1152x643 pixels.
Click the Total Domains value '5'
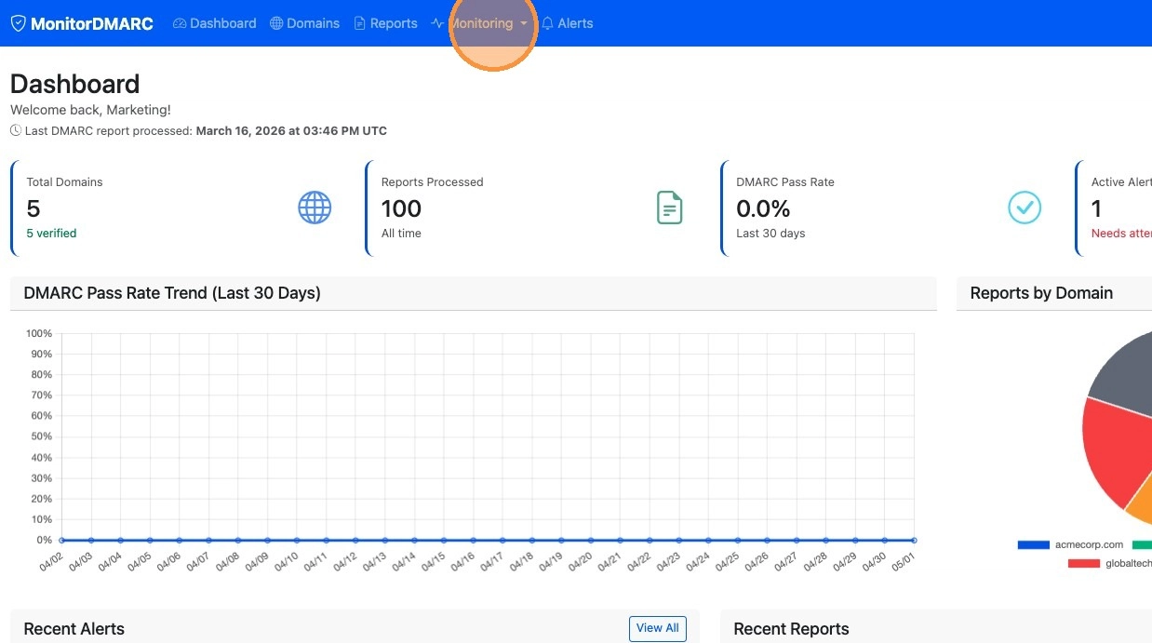click(33, 208)
